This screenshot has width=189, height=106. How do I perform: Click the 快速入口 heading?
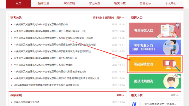point(137,18)
